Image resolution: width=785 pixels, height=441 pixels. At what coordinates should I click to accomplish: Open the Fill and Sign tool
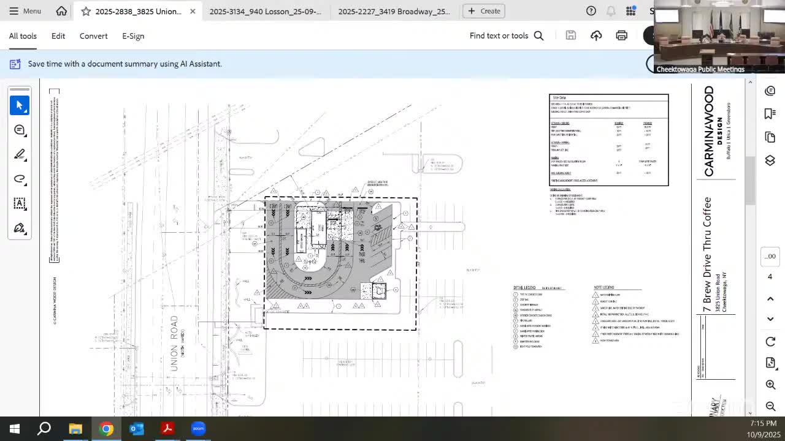[20, 228]
